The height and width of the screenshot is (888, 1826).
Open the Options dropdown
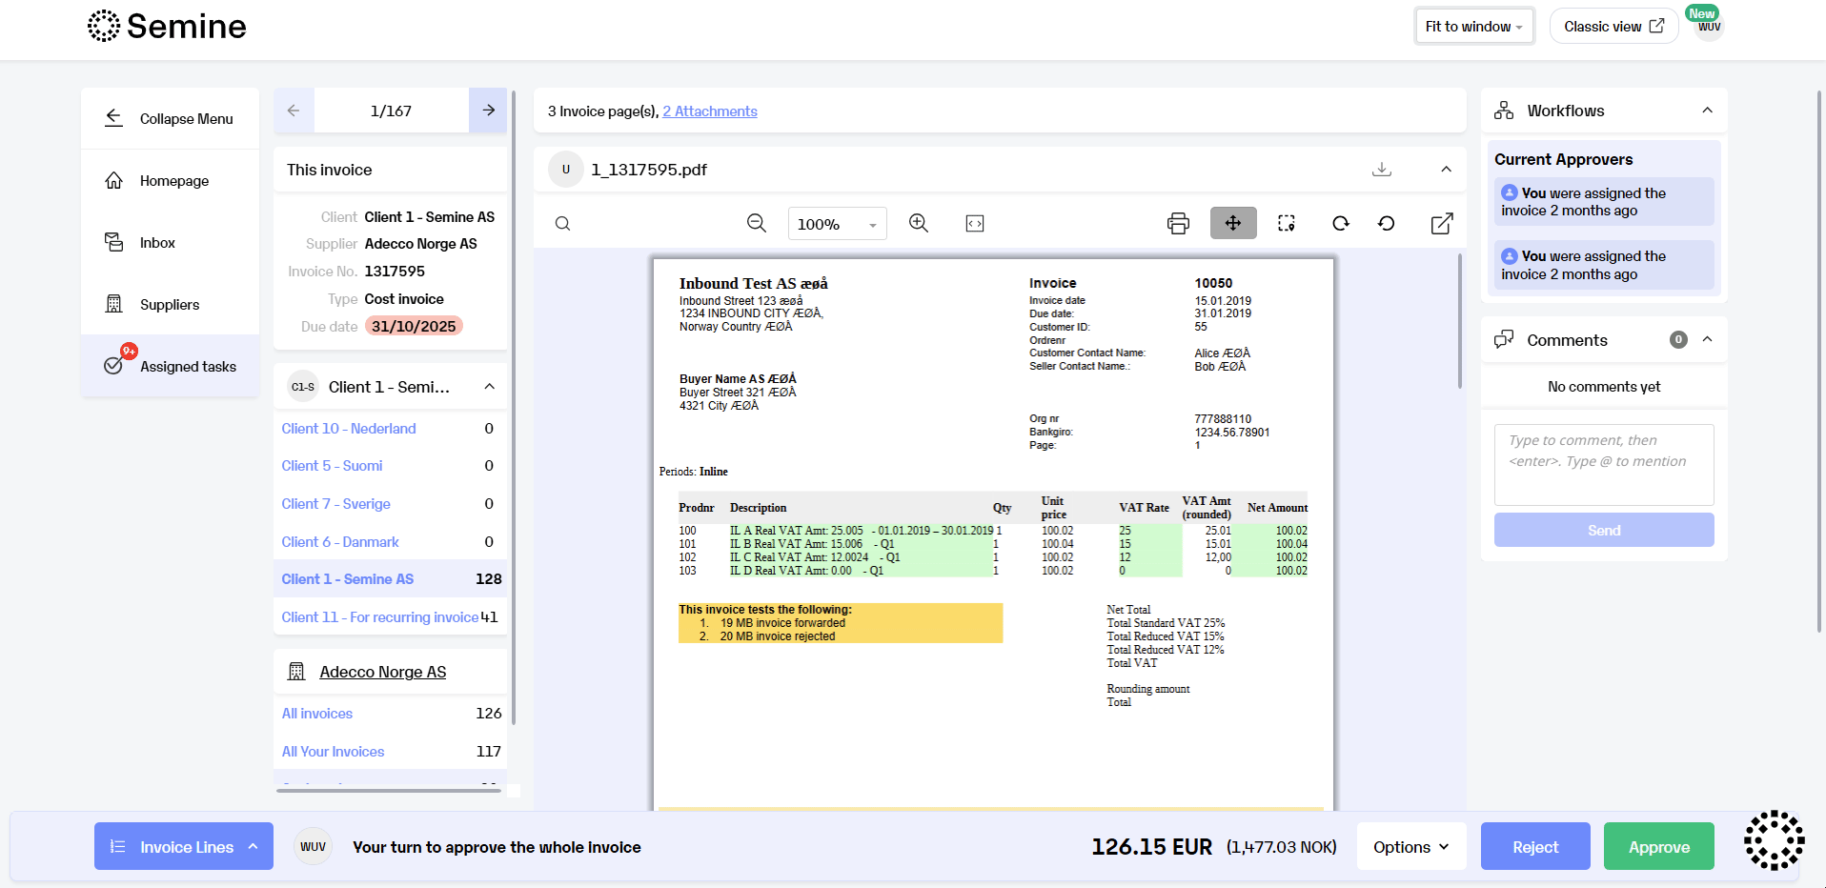pyautogui.click(x=1410, y=846)
